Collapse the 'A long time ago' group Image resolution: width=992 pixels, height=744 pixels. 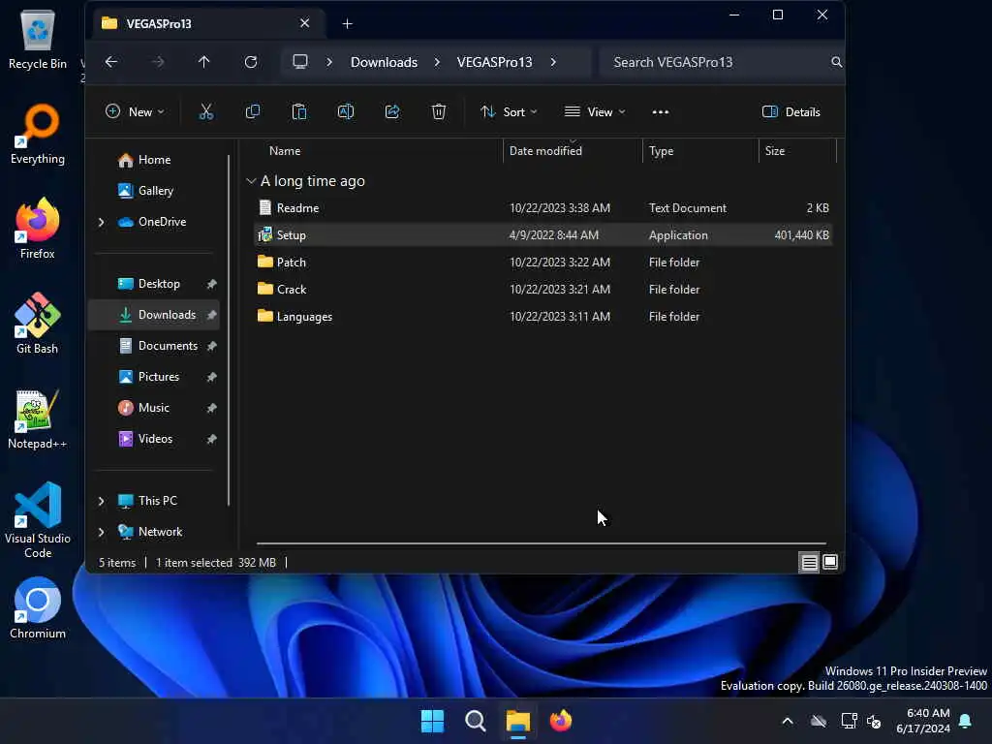pos(251,181)
